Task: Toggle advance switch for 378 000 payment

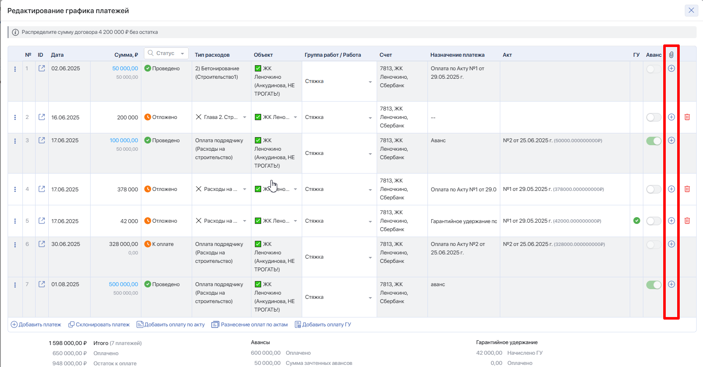Action: pos(653,189)
